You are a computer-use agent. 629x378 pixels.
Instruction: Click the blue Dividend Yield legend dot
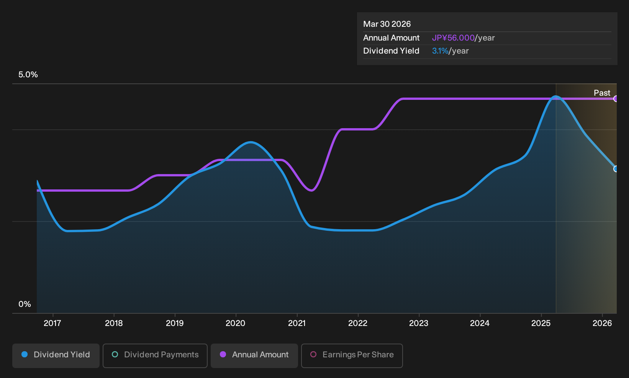click(25, 355)
